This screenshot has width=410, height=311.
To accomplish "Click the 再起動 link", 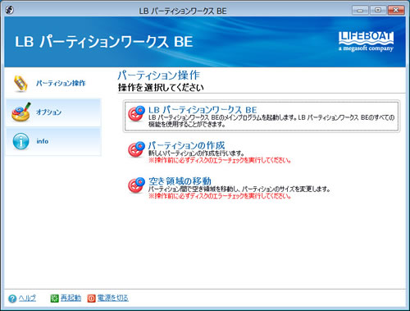I will coord(71,298).
